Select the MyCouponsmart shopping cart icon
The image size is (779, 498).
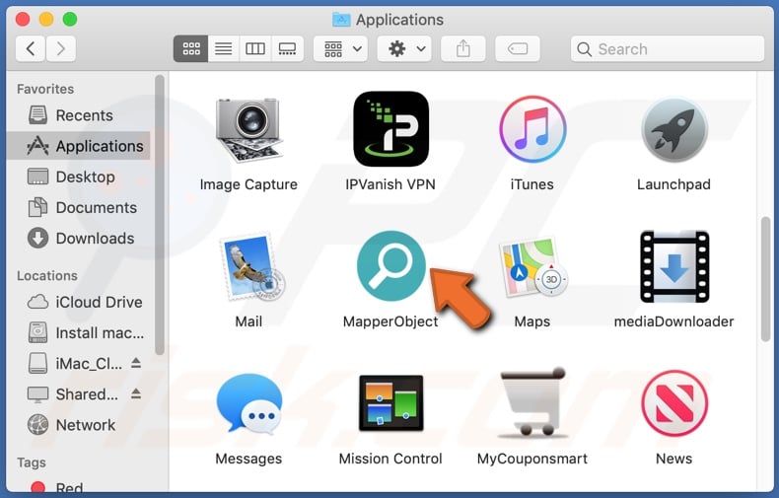pyautogui.click(x=533, y=402)
